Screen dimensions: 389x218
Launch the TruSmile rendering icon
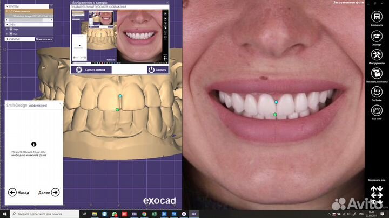point(377,92)
